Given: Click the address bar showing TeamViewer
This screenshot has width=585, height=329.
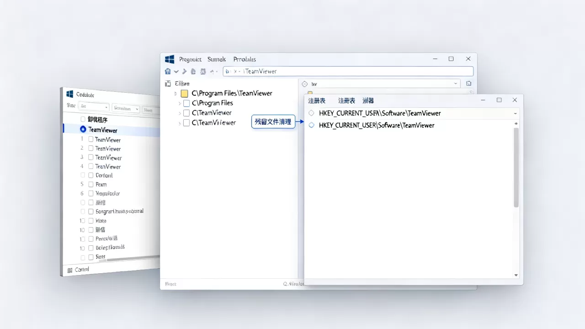Looking at the screenshot, I should pos(348,71).
